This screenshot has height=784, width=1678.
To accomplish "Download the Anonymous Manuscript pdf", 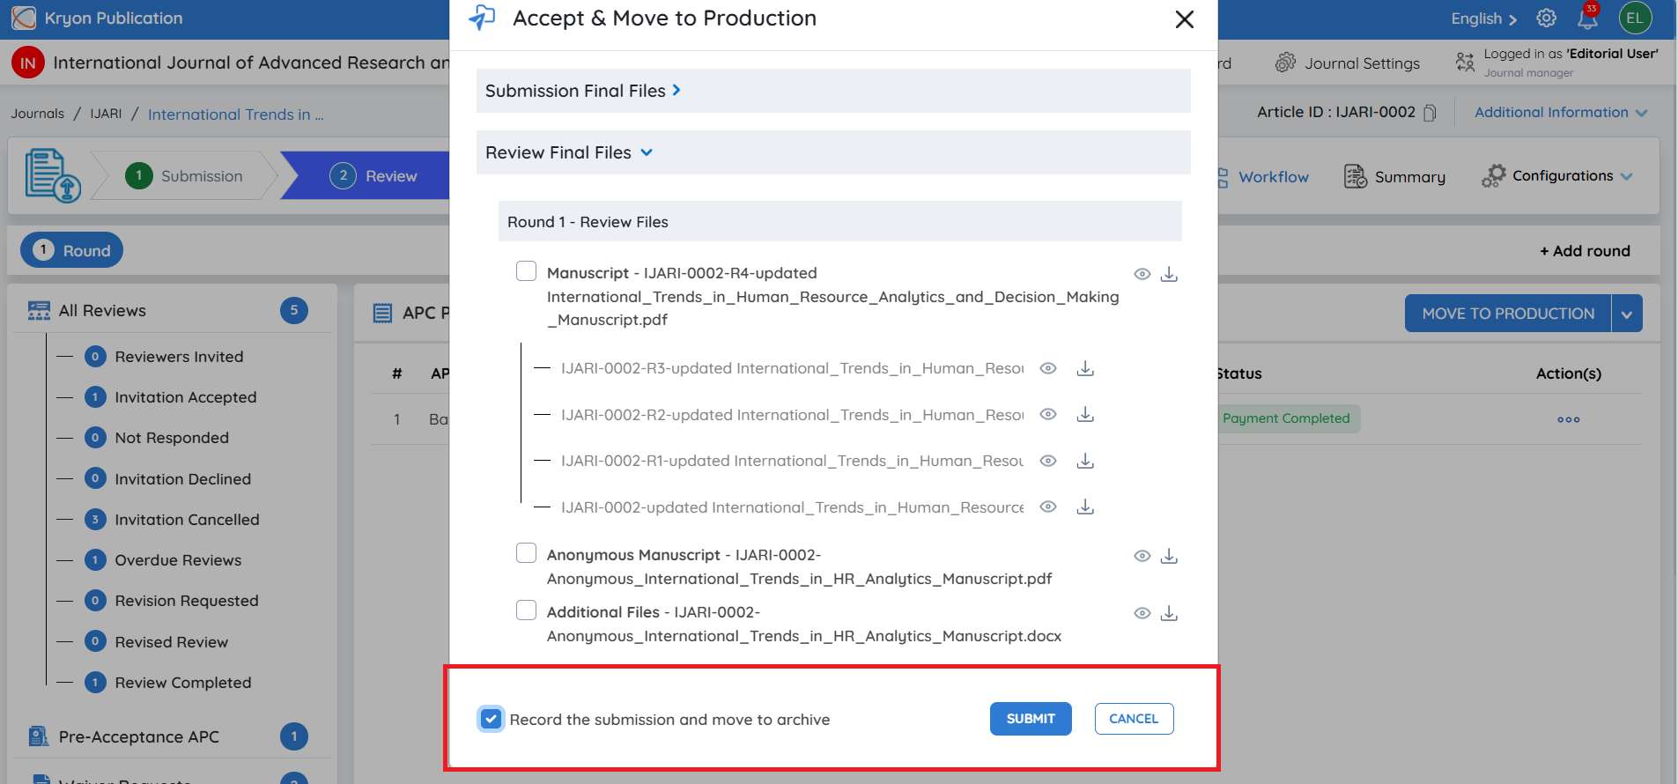I will tap(1169, 556).
